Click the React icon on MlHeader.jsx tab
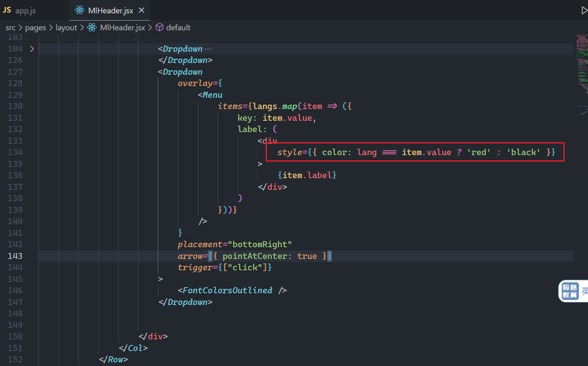 [80, 11]
